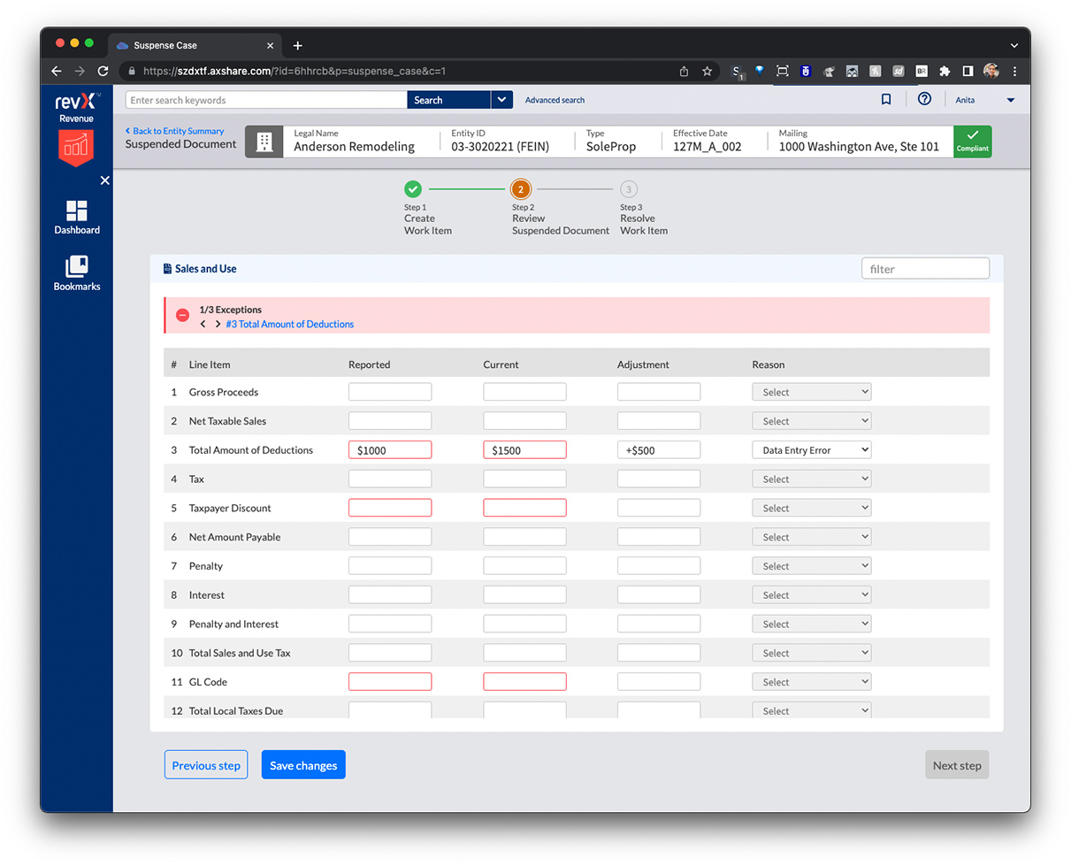Open the Chrome extensions puzzle icon

[945, 71]
